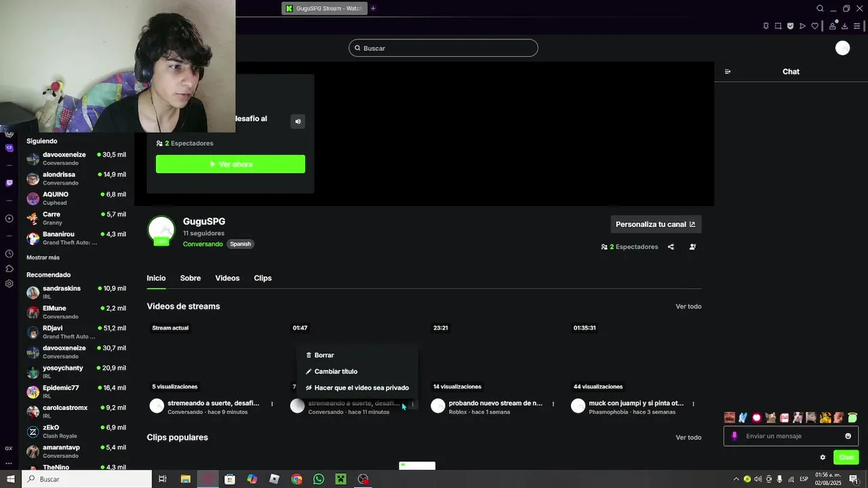Screen dimensions: 868x488
Task: Open browser tab search magnifier
Action: 820,8
